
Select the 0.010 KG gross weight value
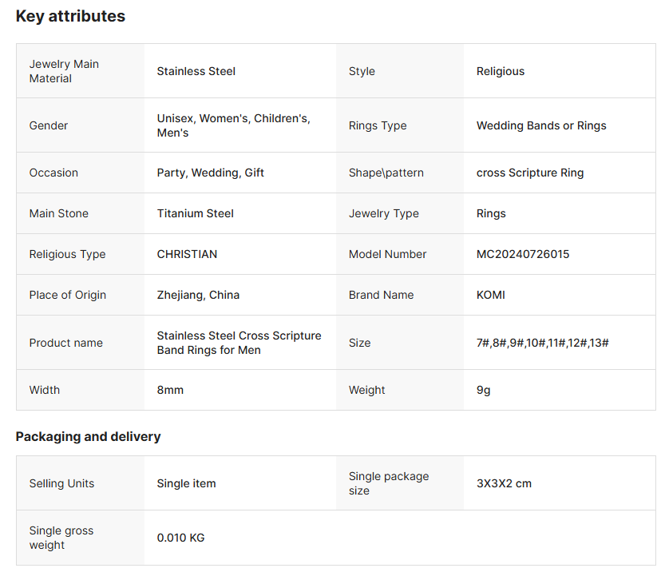[180, 538]
